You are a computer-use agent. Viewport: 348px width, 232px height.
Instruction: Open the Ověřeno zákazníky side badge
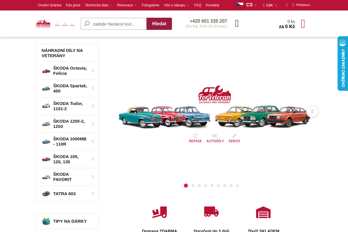pos(343,64)
